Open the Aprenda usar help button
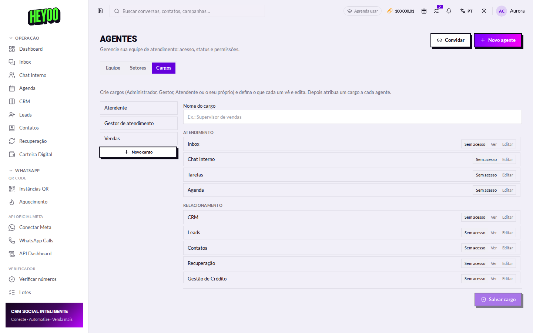Image resolution: width=533 pixels, height=333 pixels. click(362, 11)
